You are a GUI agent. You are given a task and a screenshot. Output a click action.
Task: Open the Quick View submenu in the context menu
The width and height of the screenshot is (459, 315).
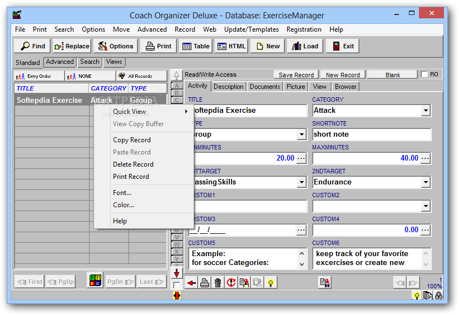click(x=144, y=111)
